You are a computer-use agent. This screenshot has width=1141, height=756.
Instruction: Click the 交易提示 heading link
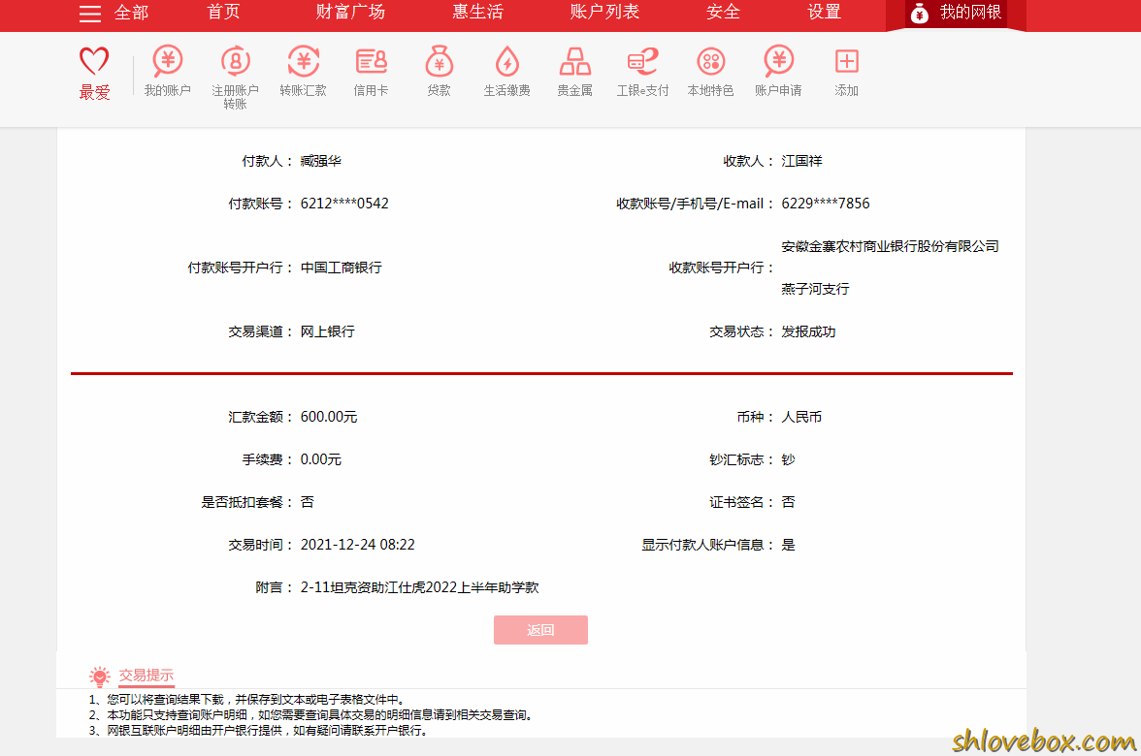[147, 676]
